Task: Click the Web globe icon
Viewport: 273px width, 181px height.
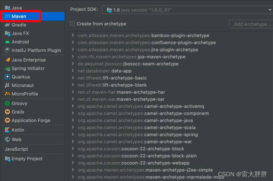Action: pyautogui.click(x=7, y=140)
